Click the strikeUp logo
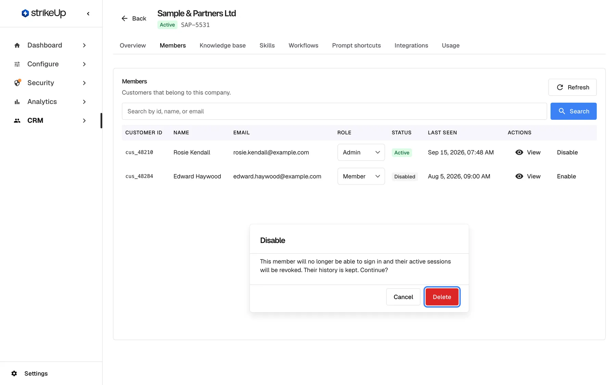The image size is (616, 385). [43, 13]
